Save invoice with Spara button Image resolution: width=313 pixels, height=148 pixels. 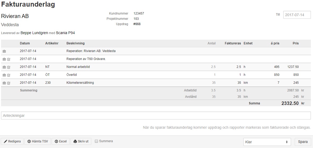pyautogui.click(x=303, y=142)
